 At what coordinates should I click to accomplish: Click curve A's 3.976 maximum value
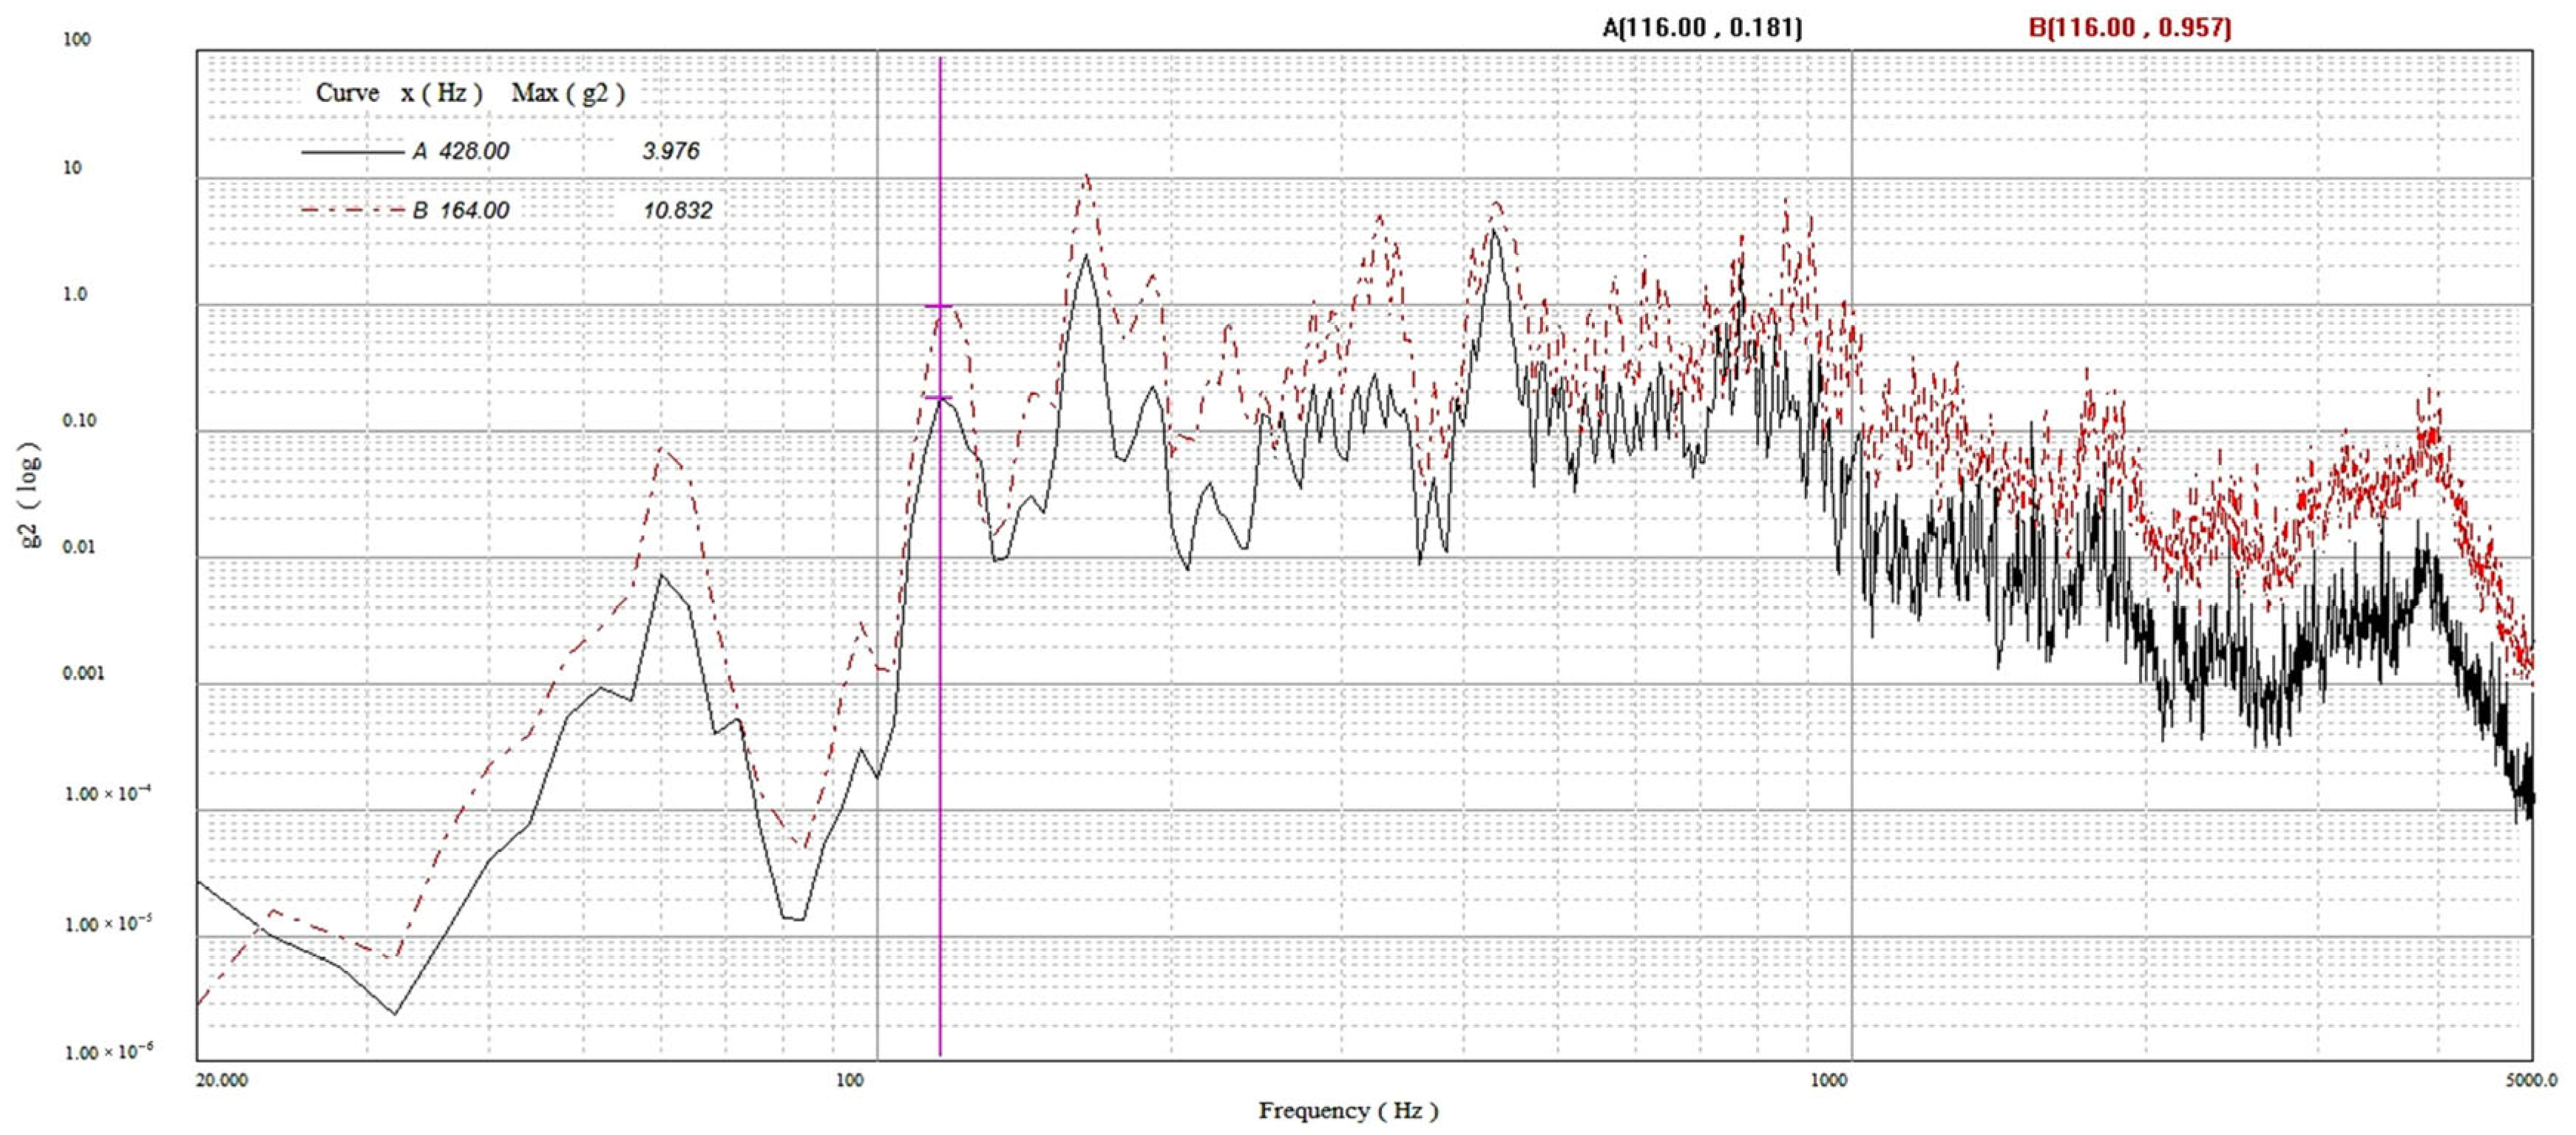pyautogui.click(x=670, y=152)
